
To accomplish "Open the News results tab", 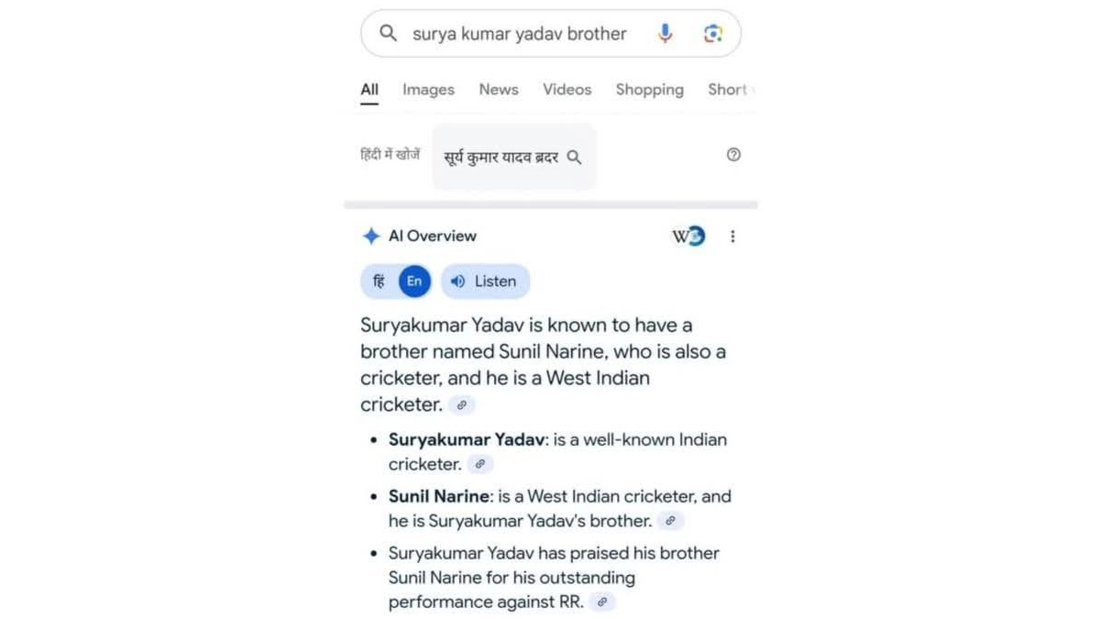I will (x=499, y=90).
